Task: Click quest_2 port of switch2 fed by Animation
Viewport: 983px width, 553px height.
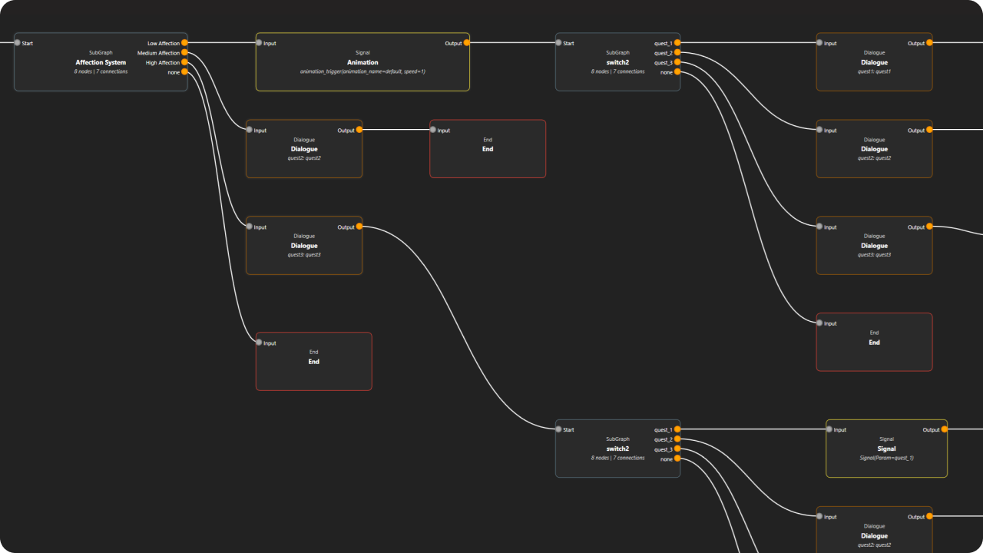Action: click(x=677, y=53)
